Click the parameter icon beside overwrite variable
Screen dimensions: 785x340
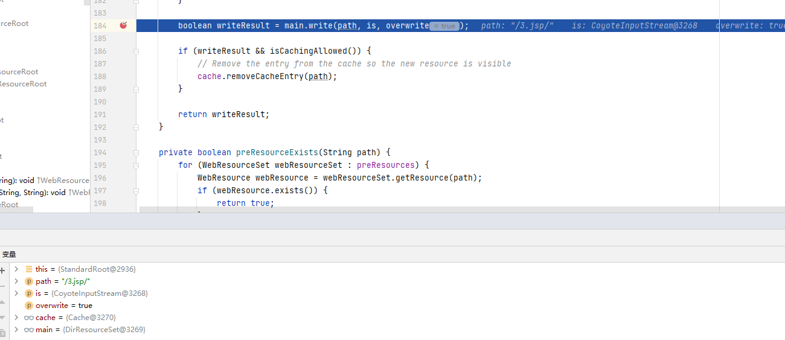click(x=29, y=306)
